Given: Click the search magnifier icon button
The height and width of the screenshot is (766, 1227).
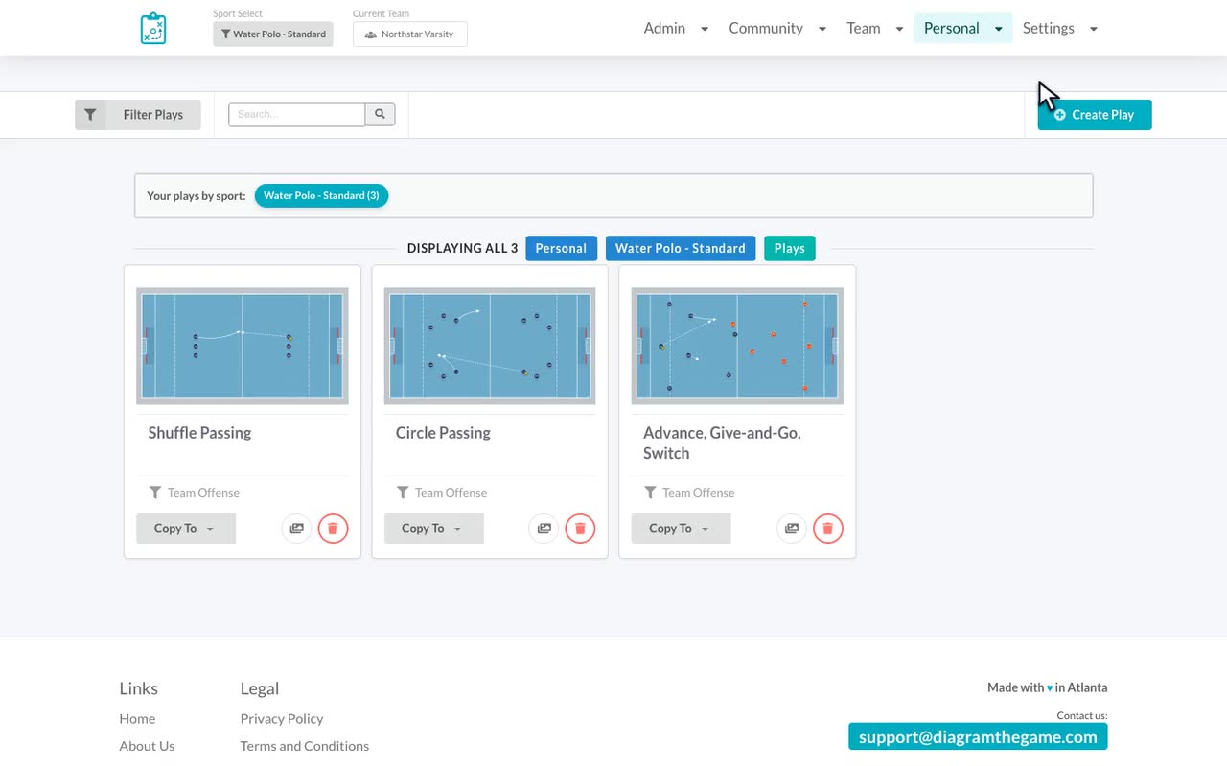Looking at the screenshot, I should 381,114.
